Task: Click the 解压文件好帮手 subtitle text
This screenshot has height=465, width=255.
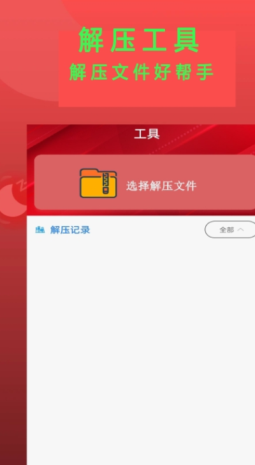Action: coord(142,73)
